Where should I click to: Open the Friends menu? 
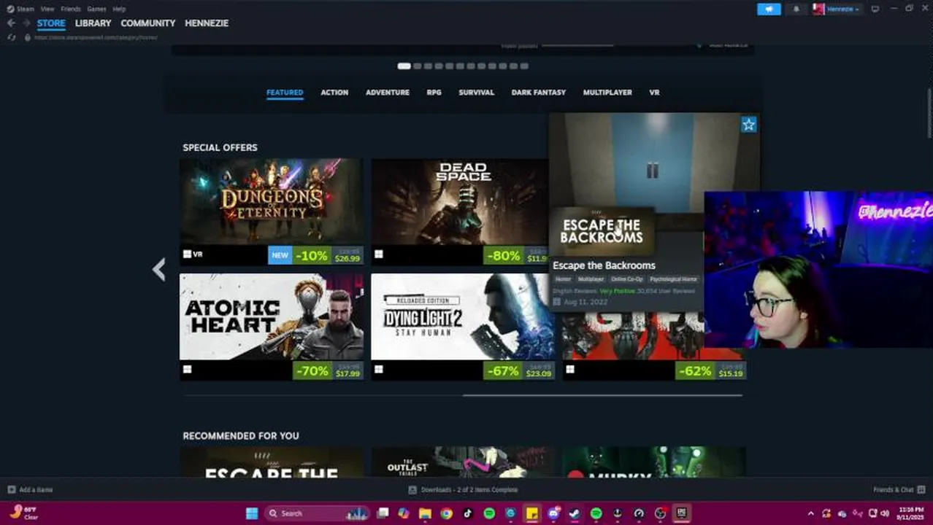point(71,9)
